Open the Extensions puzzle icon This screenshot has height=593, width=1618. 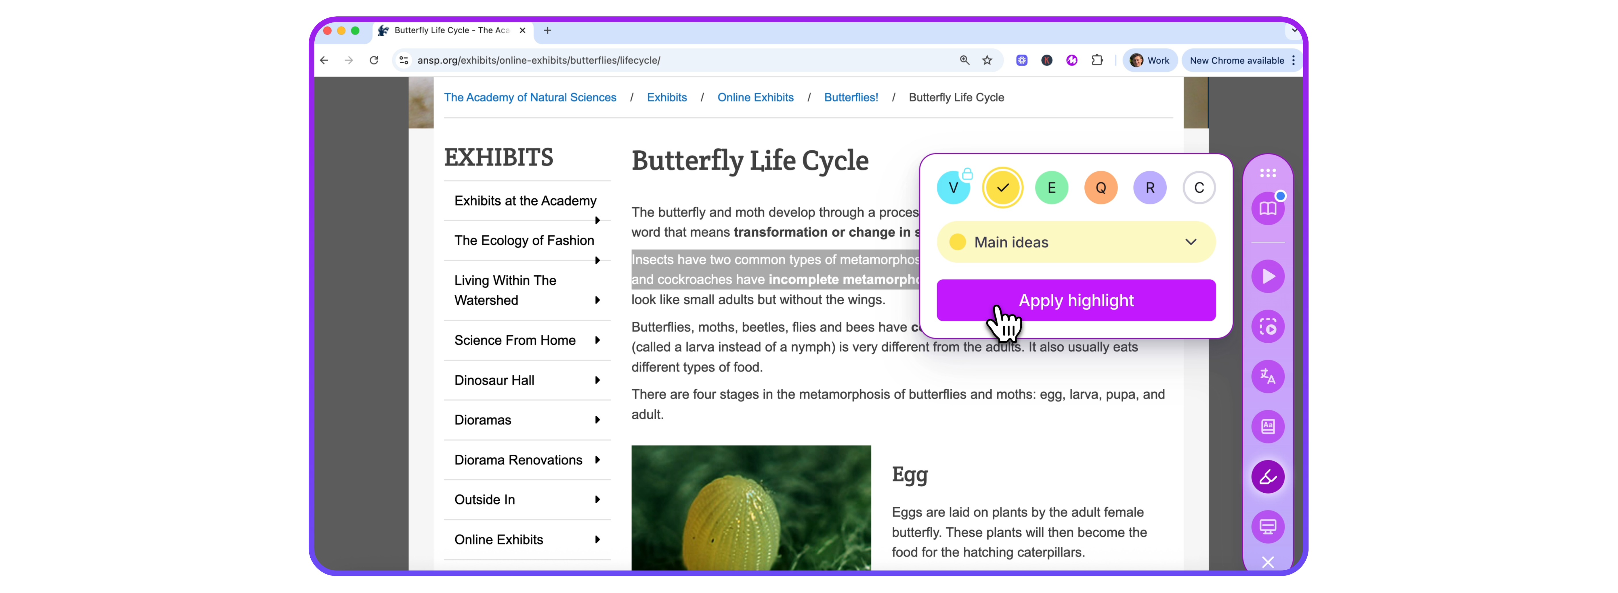click(x=1097, y=60)
